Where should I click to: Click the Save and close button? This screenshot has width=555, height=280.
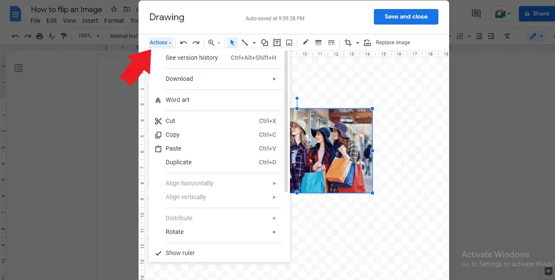click(406, 16)
